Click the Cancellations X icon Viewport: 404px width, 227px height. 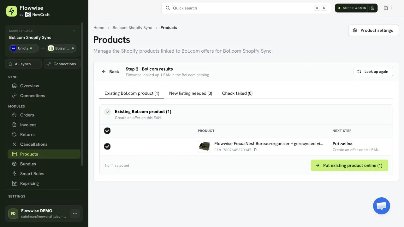(x=14, y=144)
